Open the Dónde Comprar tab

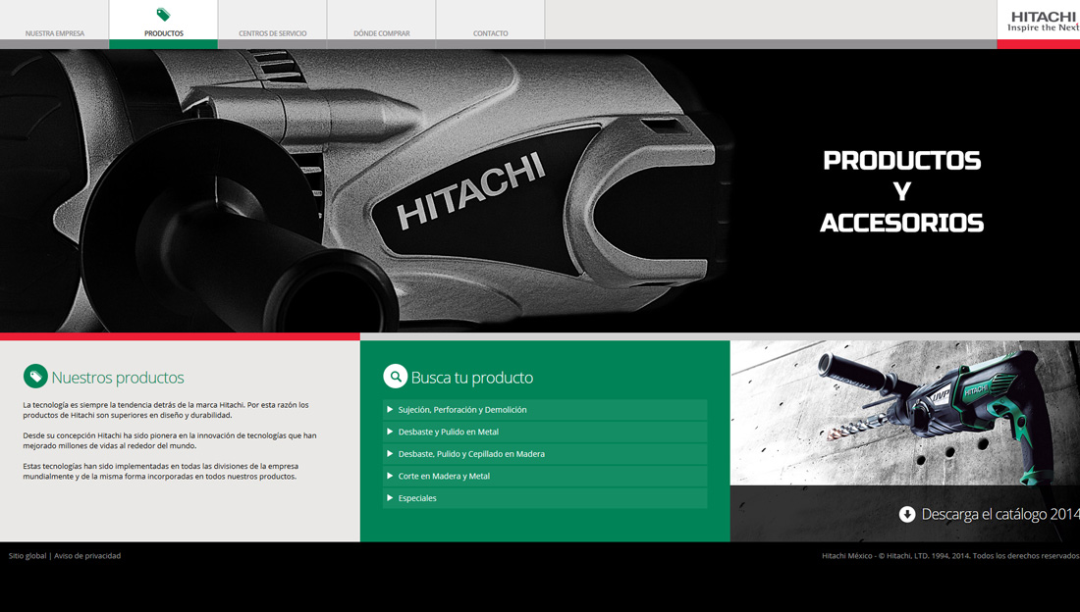382,25
